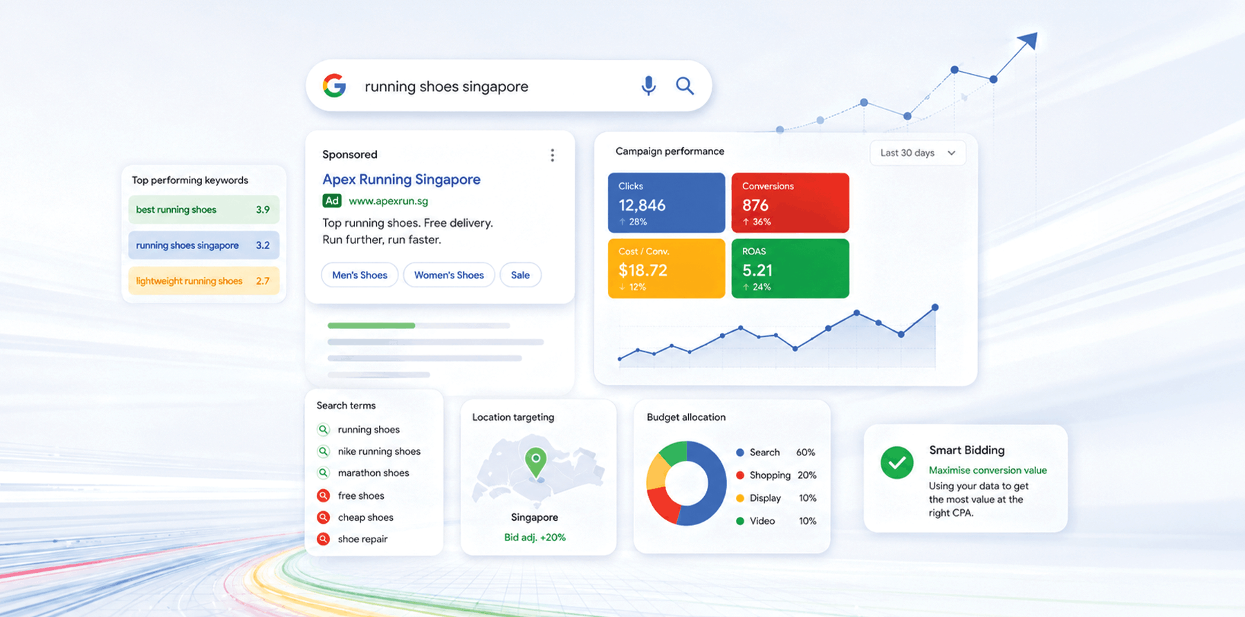Click the Smart Bidding green checkmark
Image resolution: width=1245 pixels, height=617 pixels.
point(897,463)
